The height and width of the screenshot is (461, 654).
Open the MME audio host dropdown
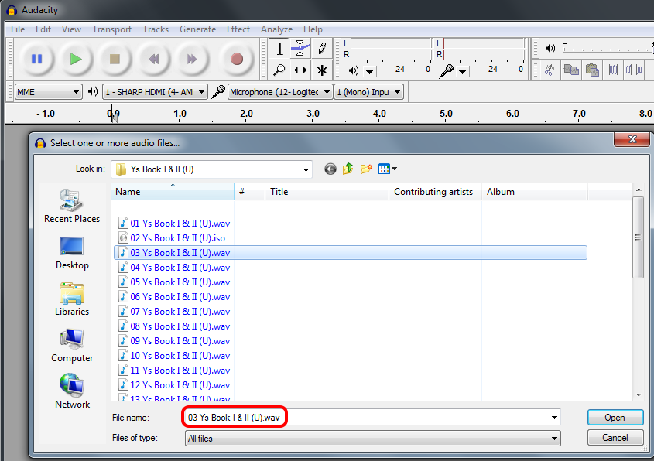pos(48,92)
